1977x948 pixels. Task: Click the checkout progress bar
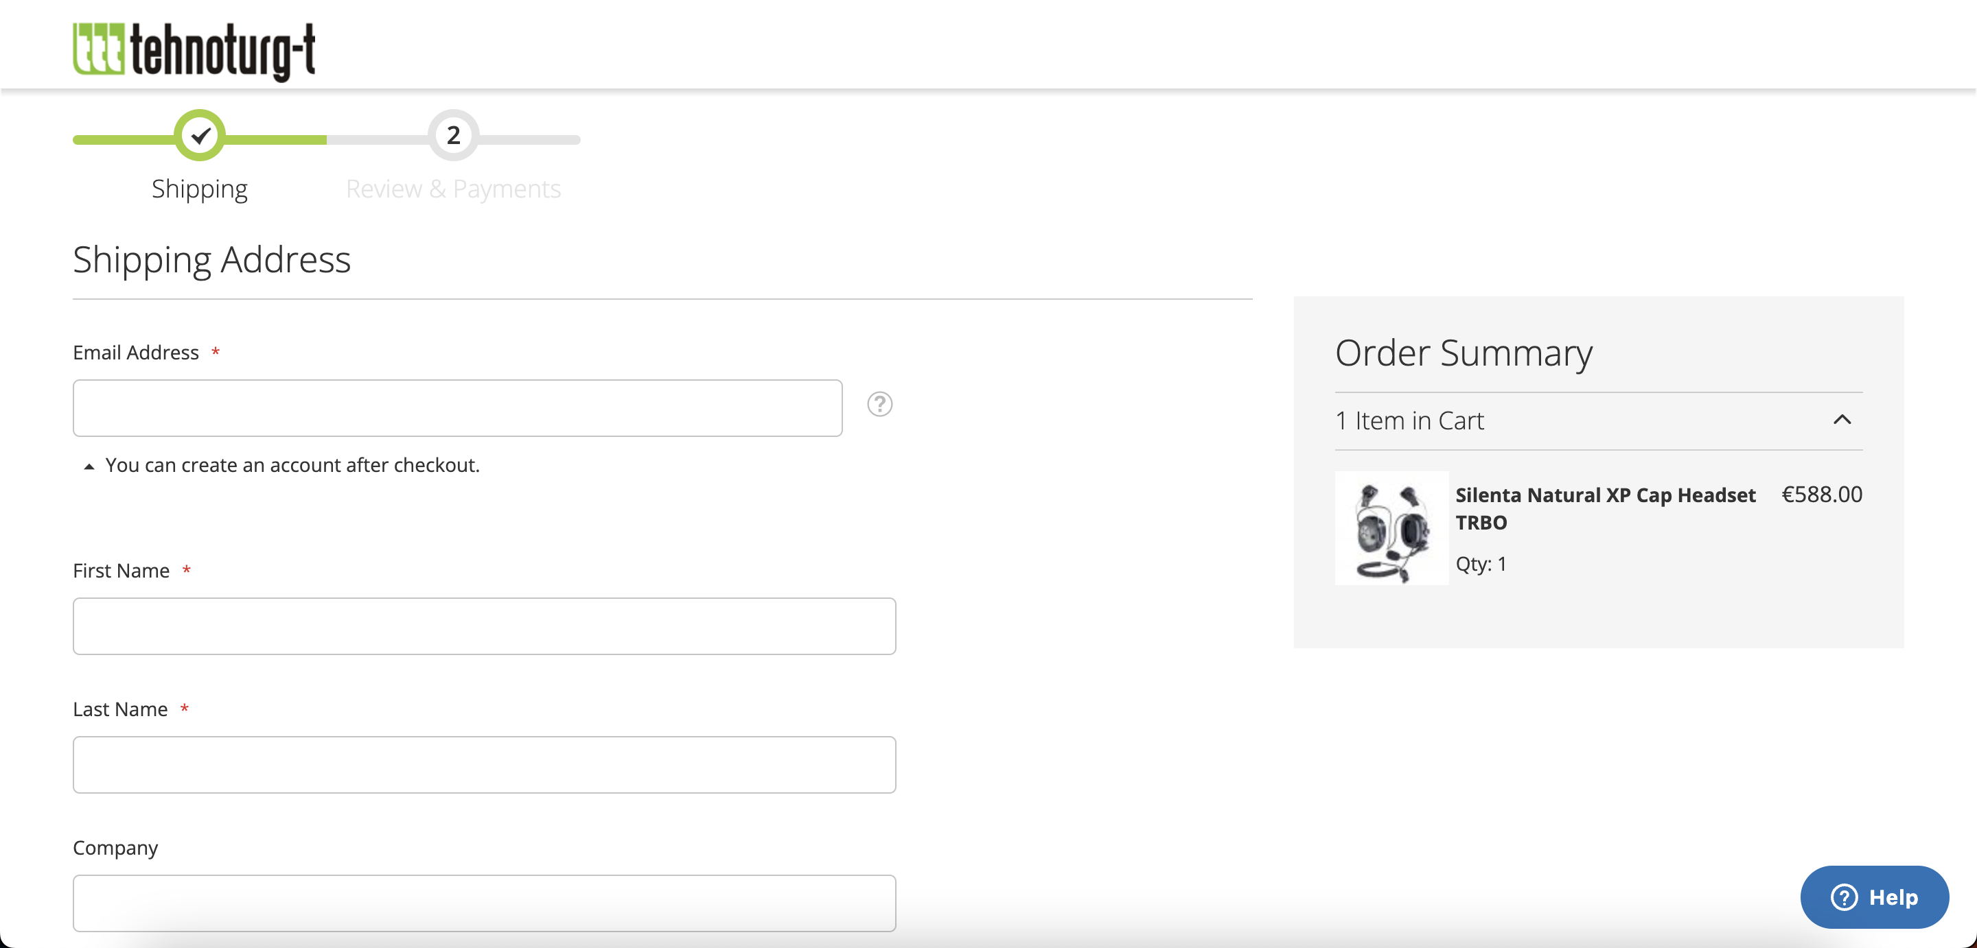point(326,139)
